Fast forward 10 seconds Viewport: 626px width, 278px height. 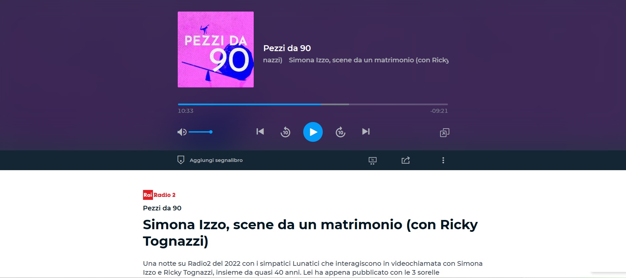pyautogui.click(x=341, y=132)
